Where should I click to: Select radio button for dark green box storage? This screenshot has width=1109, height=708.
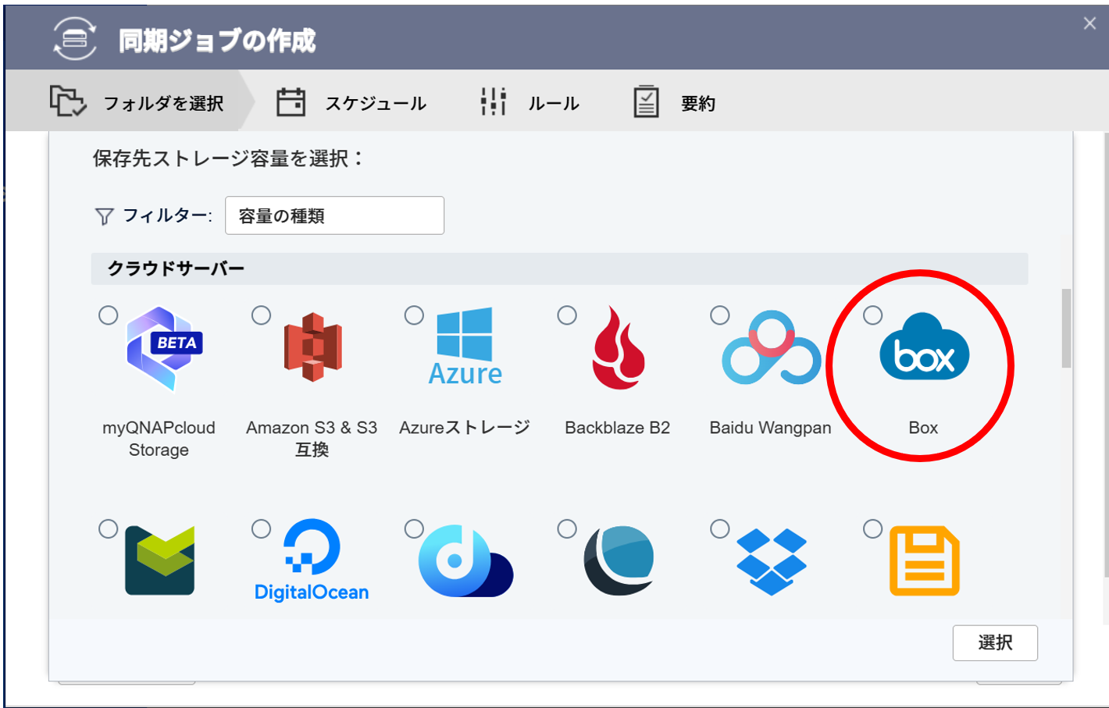[109, 529]
